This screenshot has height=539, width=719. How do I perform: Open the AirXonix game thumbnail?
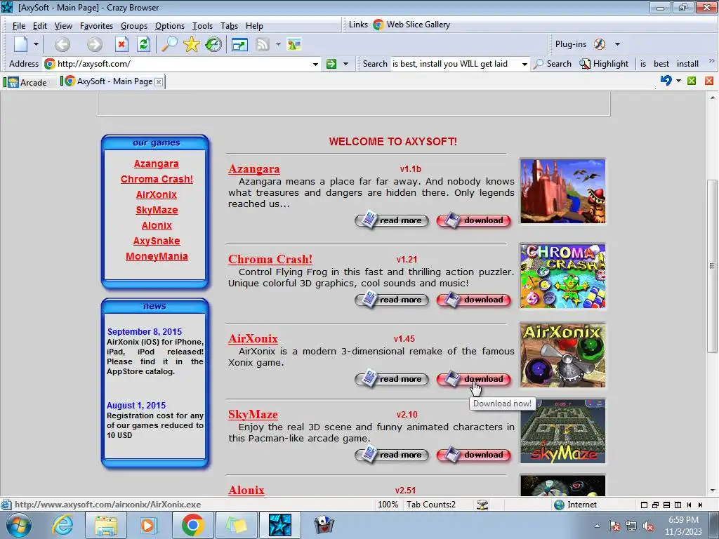(562, 355)
